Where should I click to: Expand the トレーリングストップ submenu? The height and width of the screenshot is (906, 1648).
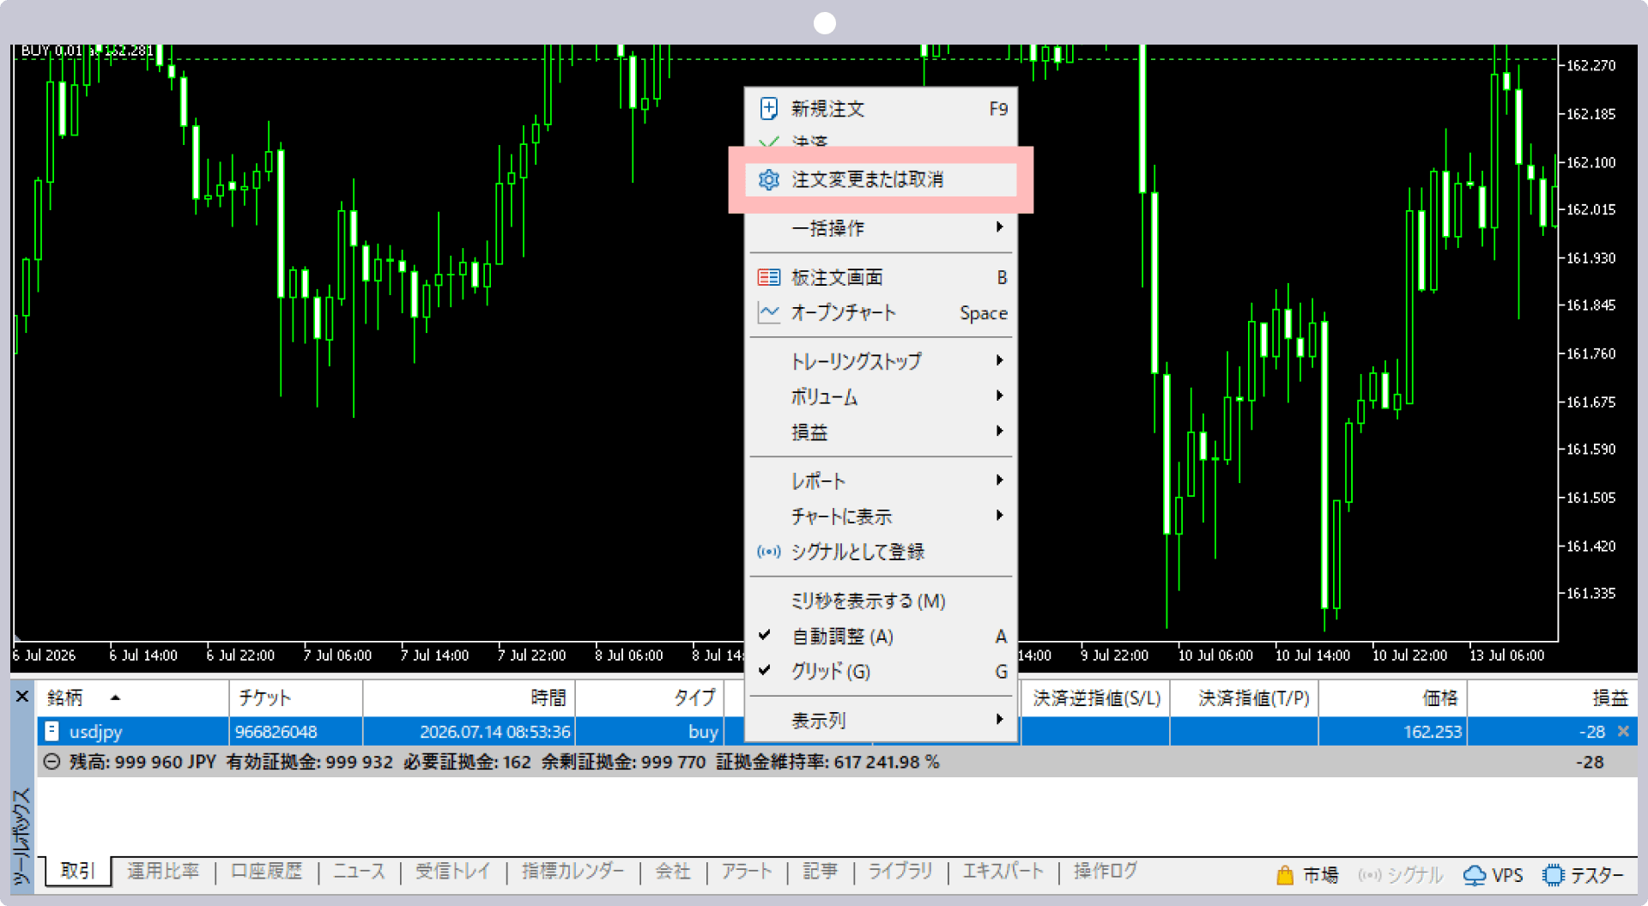click(x=882, y=361)
